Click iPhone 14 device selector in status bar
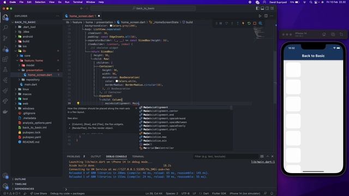The height and width of the screenshot is (196, 349). point(245,193)
